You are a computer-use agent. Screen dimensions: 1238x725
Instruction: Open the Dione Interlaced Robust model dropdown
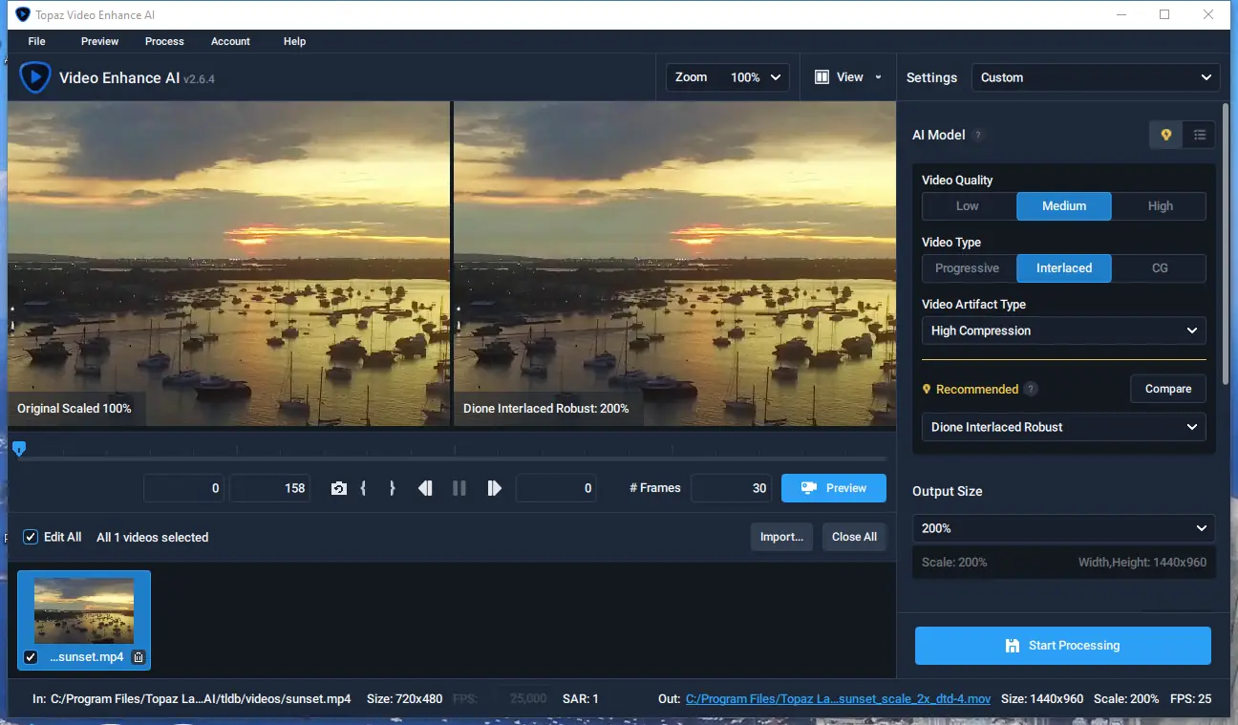click(x=1063, y=427)
